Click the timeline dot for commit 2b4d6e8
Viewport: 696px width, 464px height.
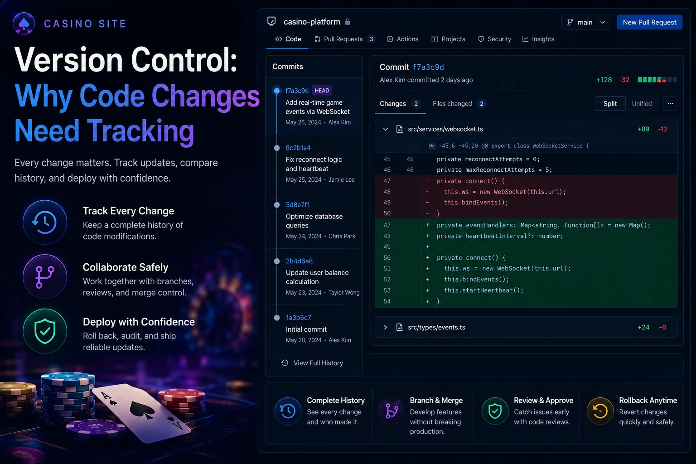(276, 261)
